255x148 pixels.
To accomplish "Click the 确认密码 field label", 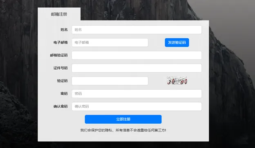I will point(60,106).
